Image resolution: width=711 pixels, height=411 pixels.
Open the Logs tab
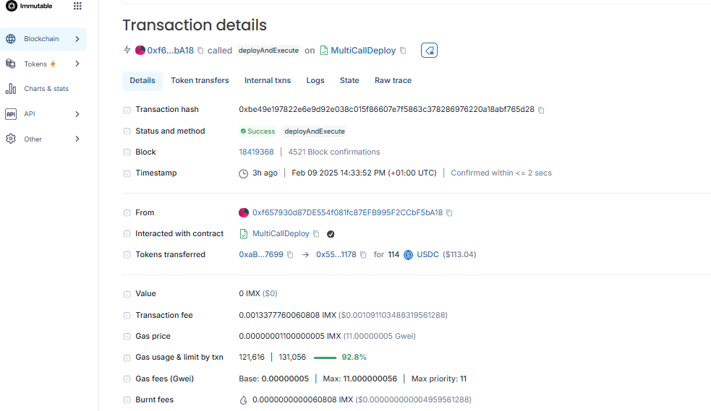point(315,81)
